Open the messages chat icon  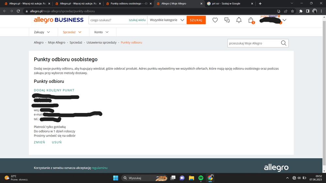point(227,20)
